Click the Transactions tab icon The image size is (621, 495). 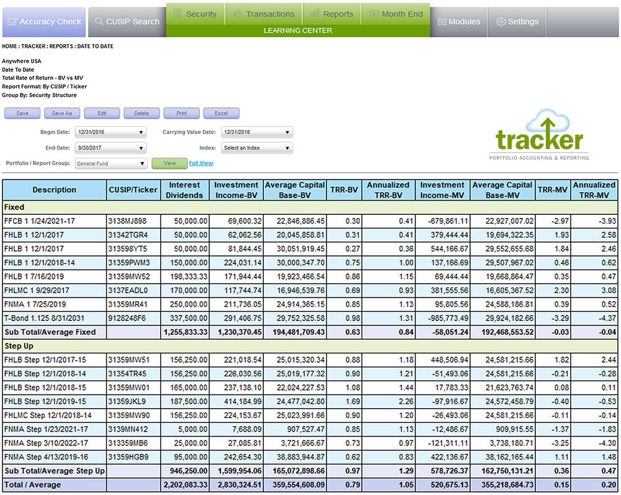237,14
